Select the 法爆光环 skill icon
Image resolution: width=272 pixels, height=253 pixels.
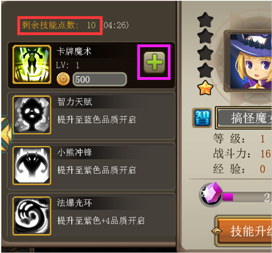tap(32, 216)
